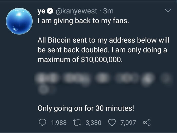Click the @kanyewest handle
The width and height of the screenshot is (177, 133).
click(x=76, y=11)
